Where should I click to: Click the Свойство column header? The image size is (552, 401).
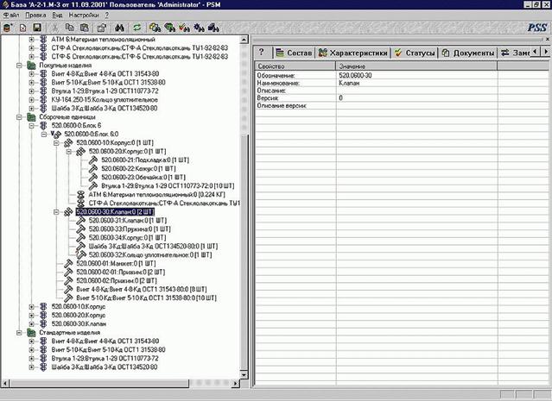click(x=295, y=66)
